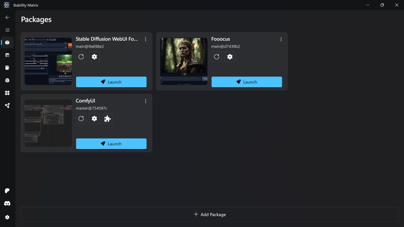Click the Stable Diffusion WebUI Forge thumbnail
Viewport: 404px width, 227px height.
[x=48, y=61]
